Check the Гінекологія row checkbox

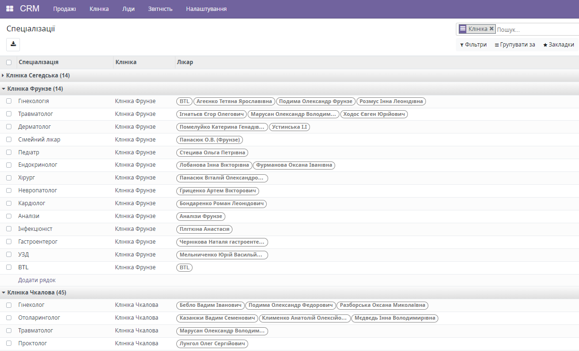9,101
